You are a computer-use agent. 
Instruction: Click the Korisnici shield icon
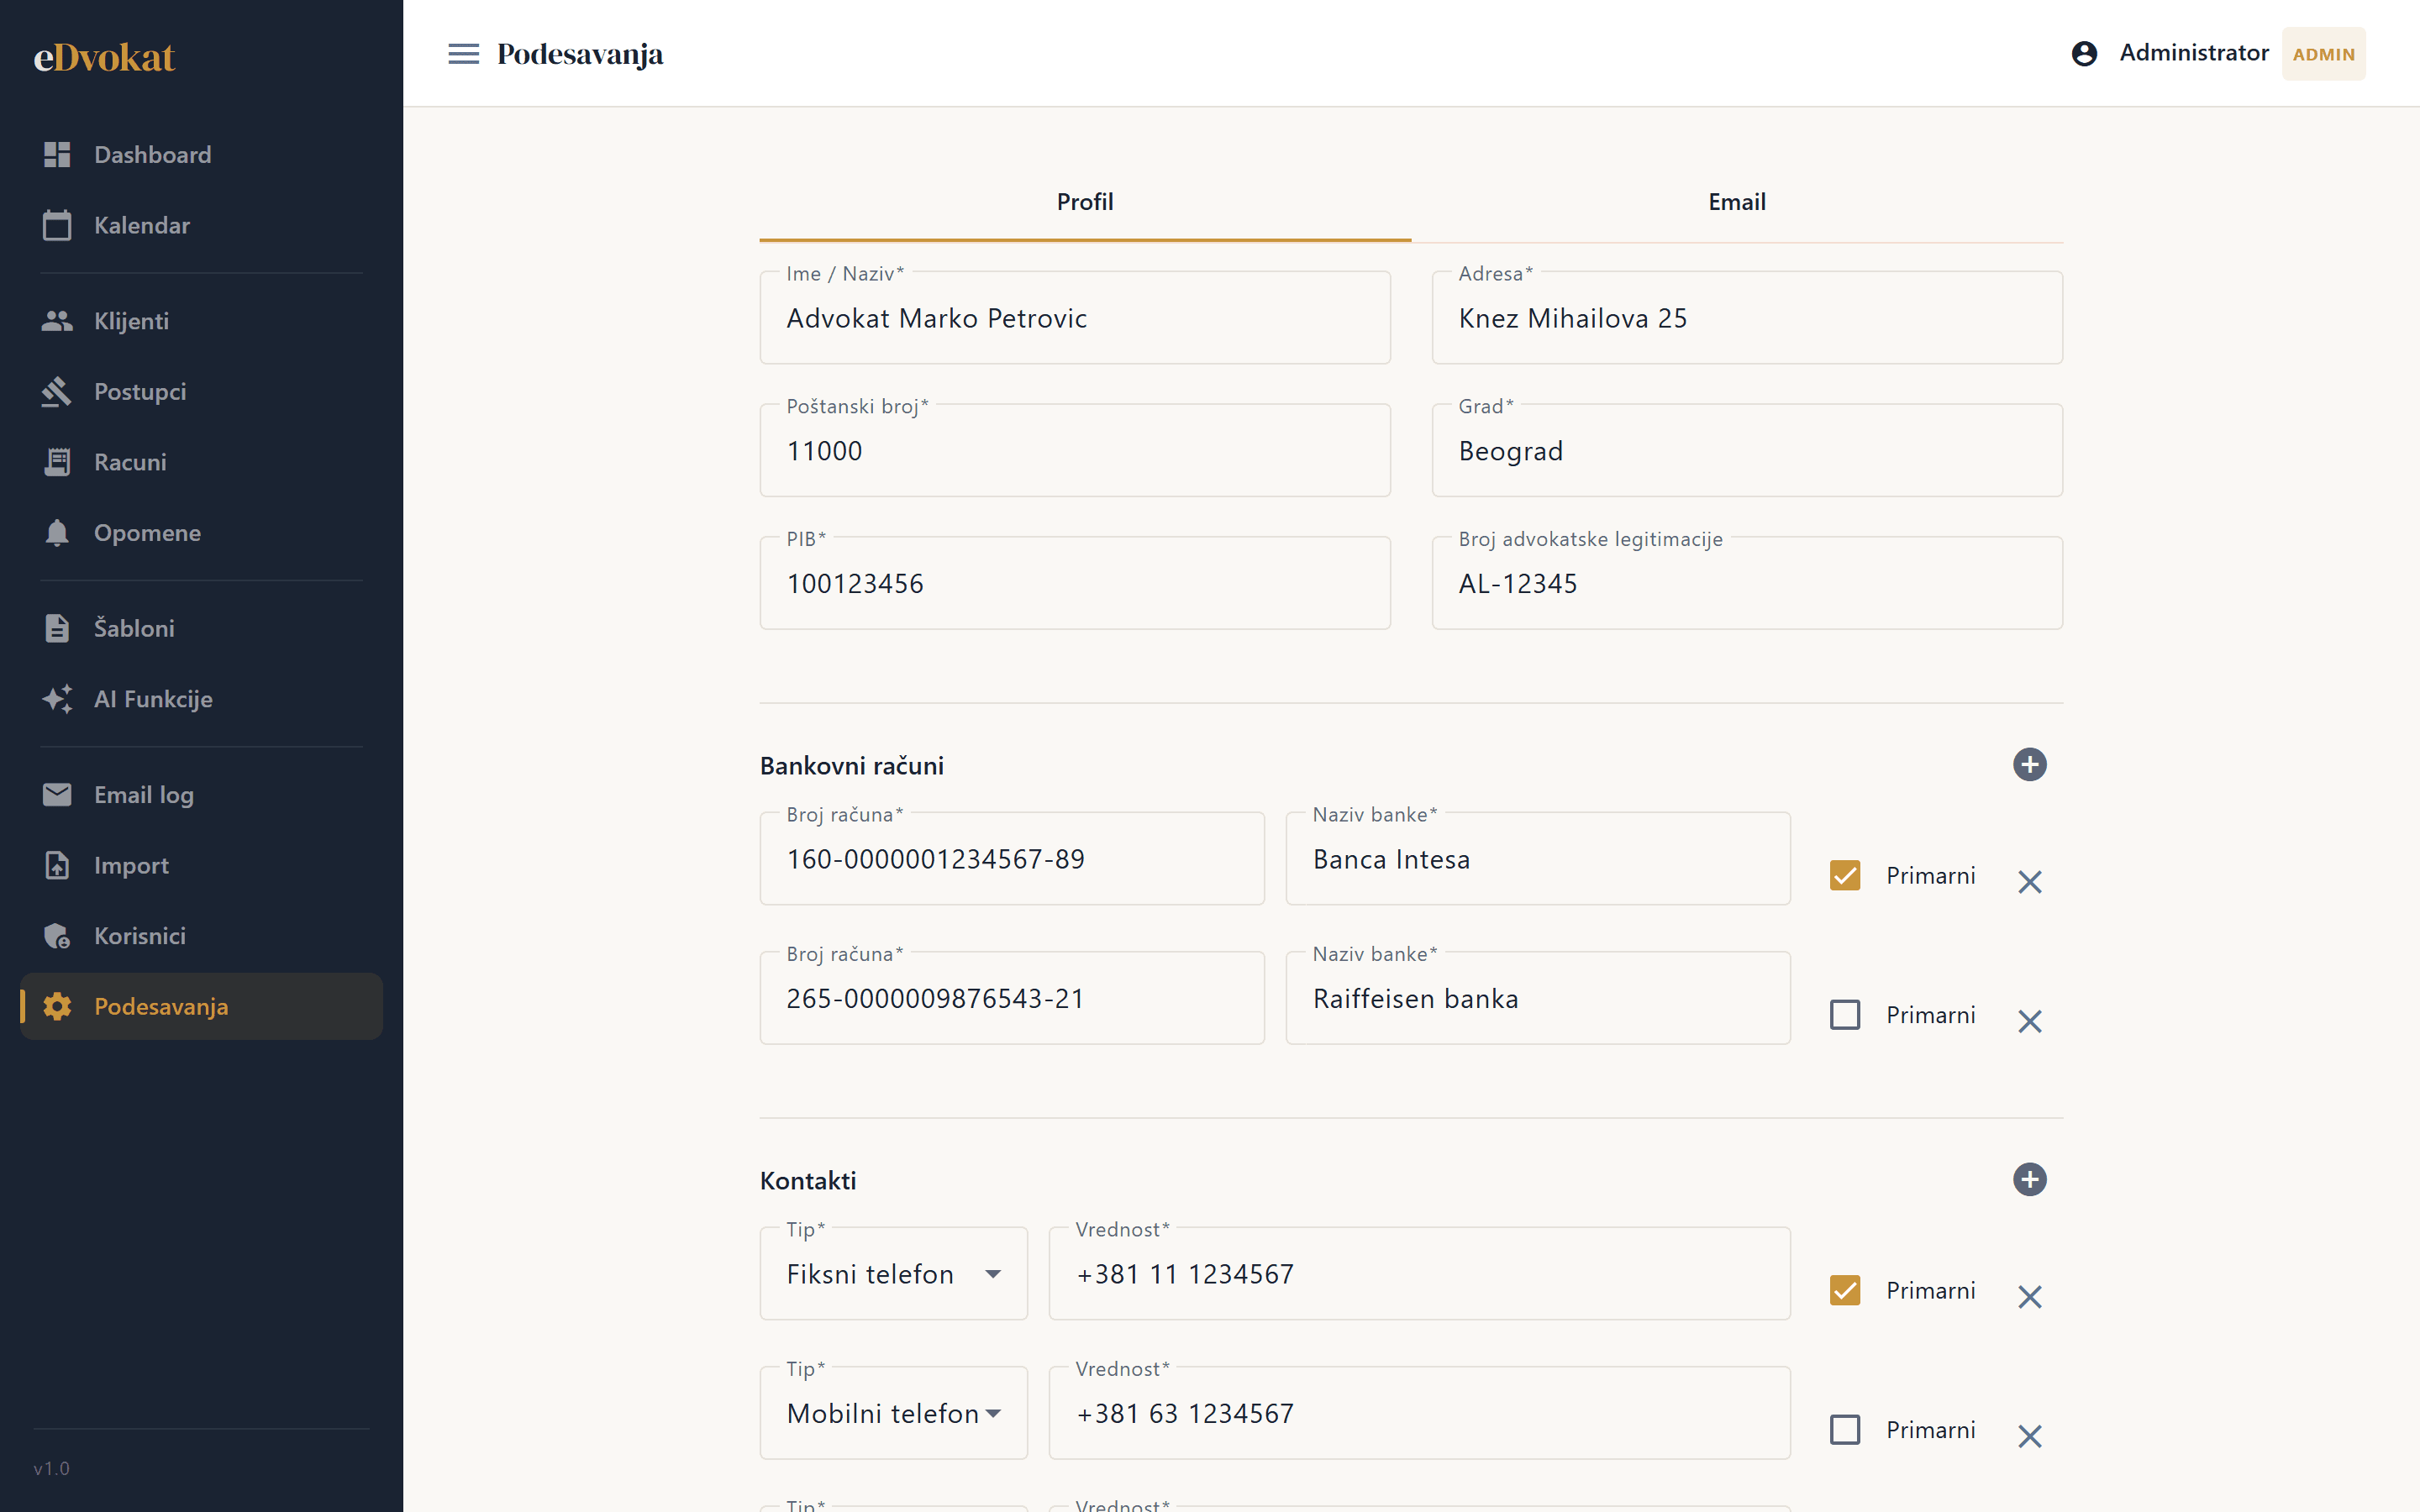point(57,936)
